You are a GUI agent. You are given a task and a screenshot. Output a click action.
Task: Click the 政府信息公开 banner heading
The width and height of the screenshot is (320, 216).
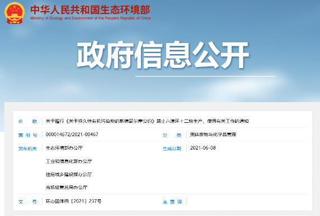[x=163, y=55]
